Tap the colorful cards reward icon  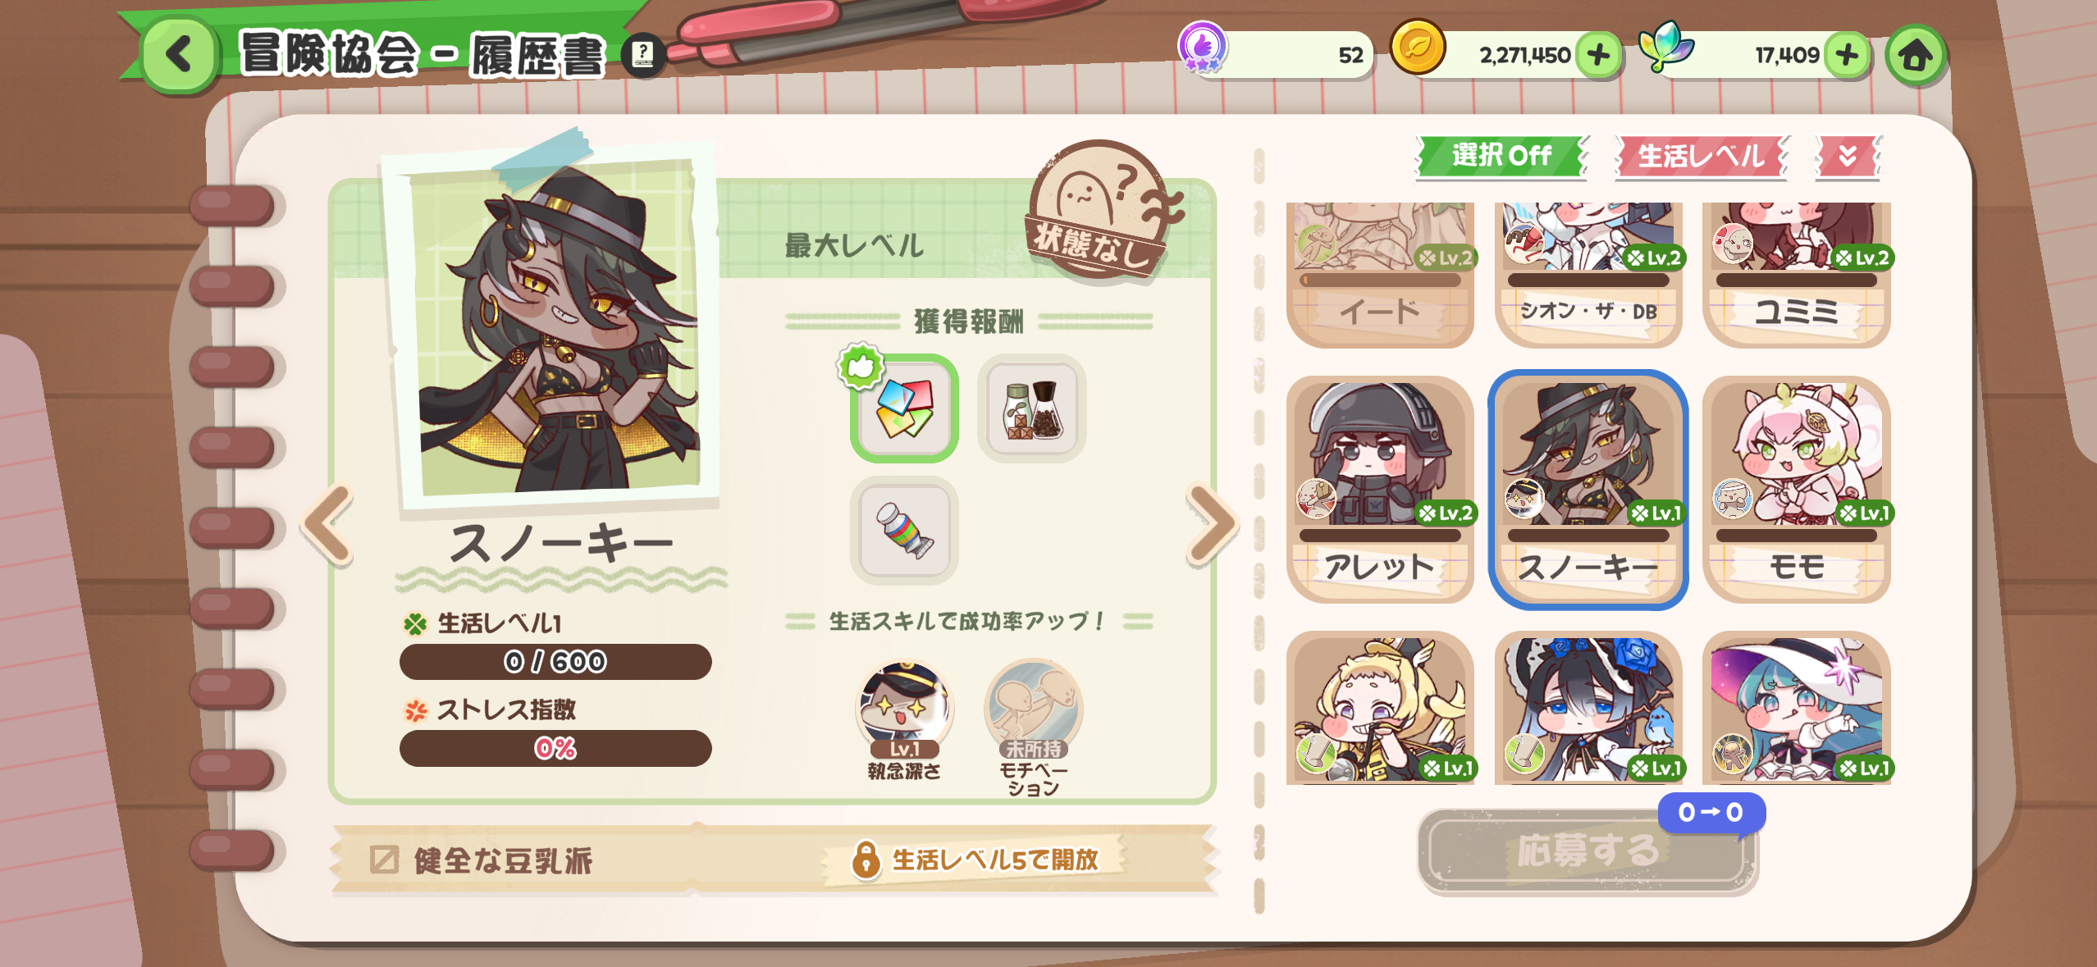(x=904, y=408)
